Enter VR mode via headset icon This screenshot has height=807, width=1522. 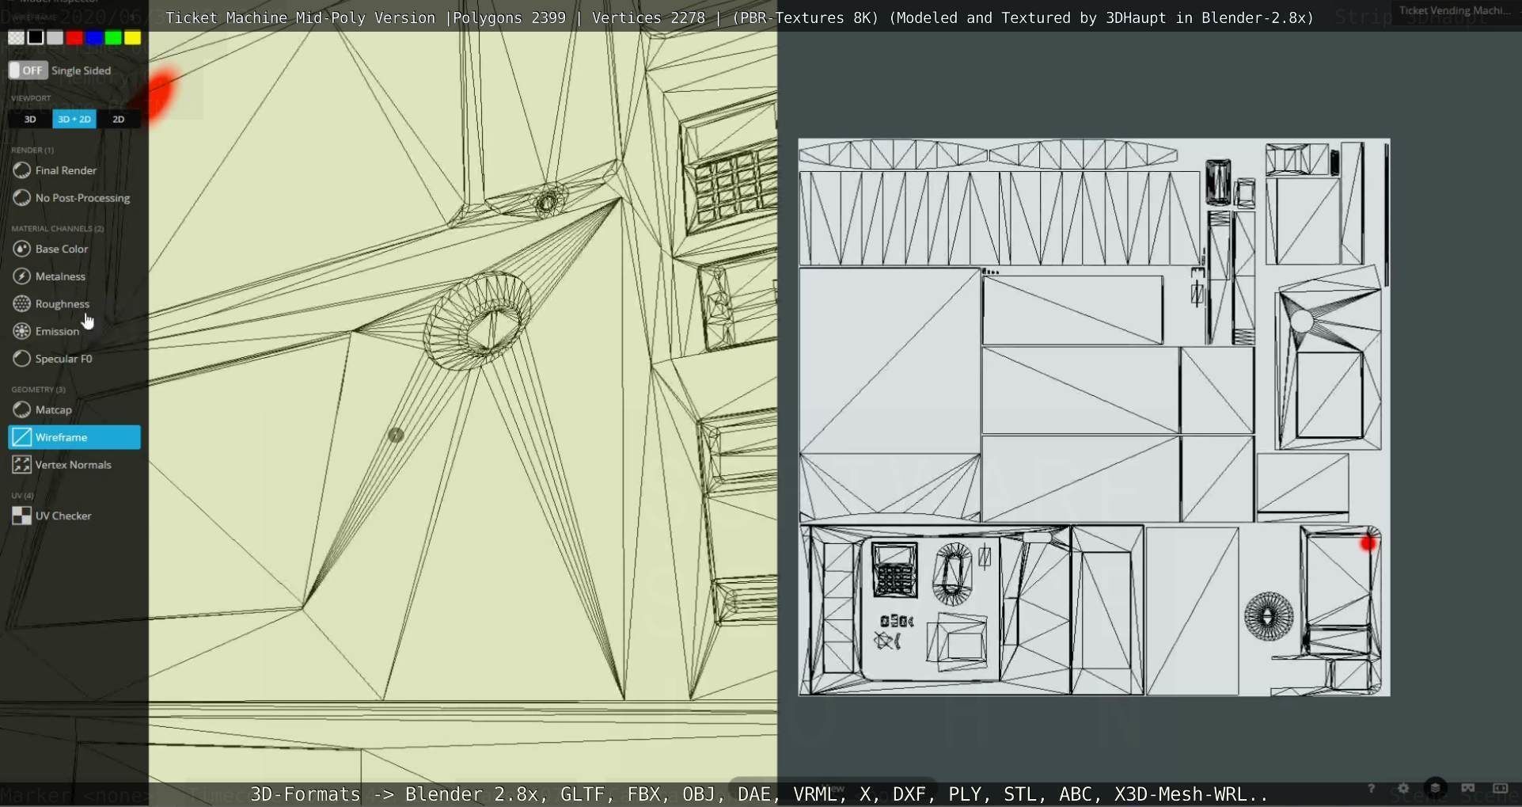pyautogui.click(x=1468, y=788)
